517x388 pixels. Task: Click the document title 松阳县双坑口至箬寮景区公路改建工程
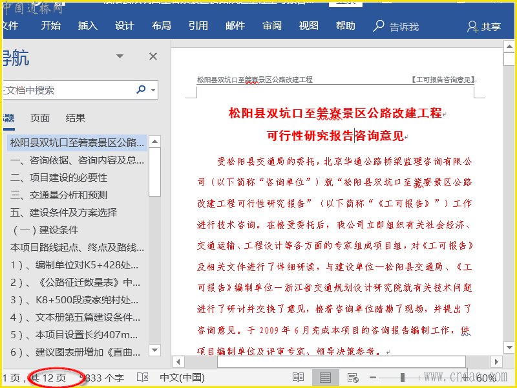[x=335, y=113]
